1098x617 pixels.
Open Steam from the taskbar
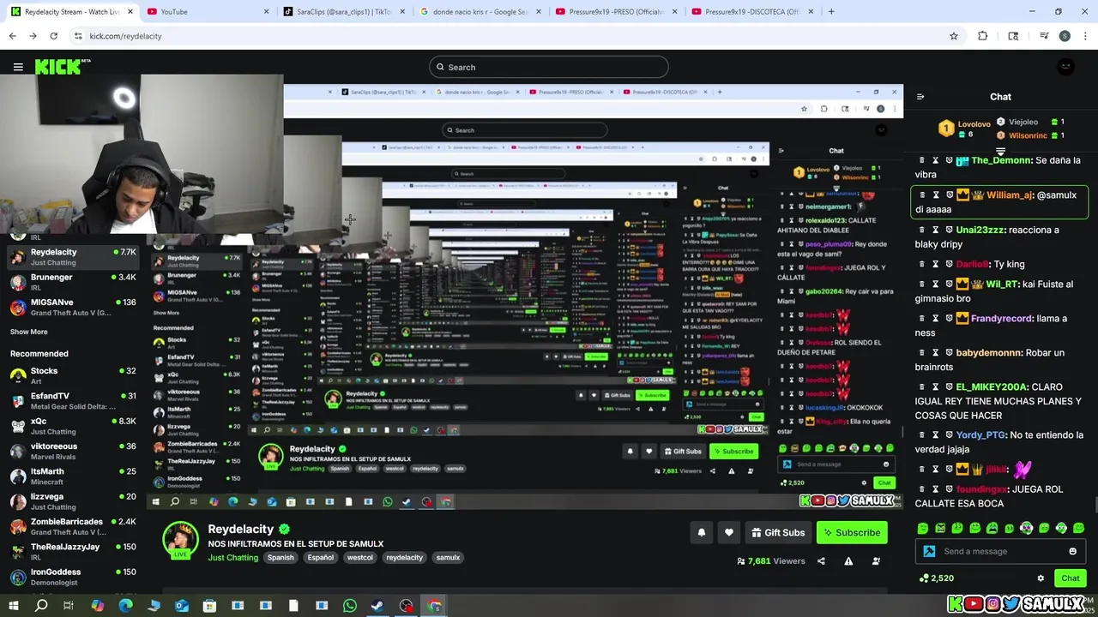click(377, 606)
